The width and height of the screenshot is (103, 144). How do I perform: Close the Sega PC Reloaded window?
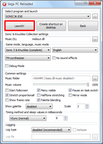click(x=95, y=3)
